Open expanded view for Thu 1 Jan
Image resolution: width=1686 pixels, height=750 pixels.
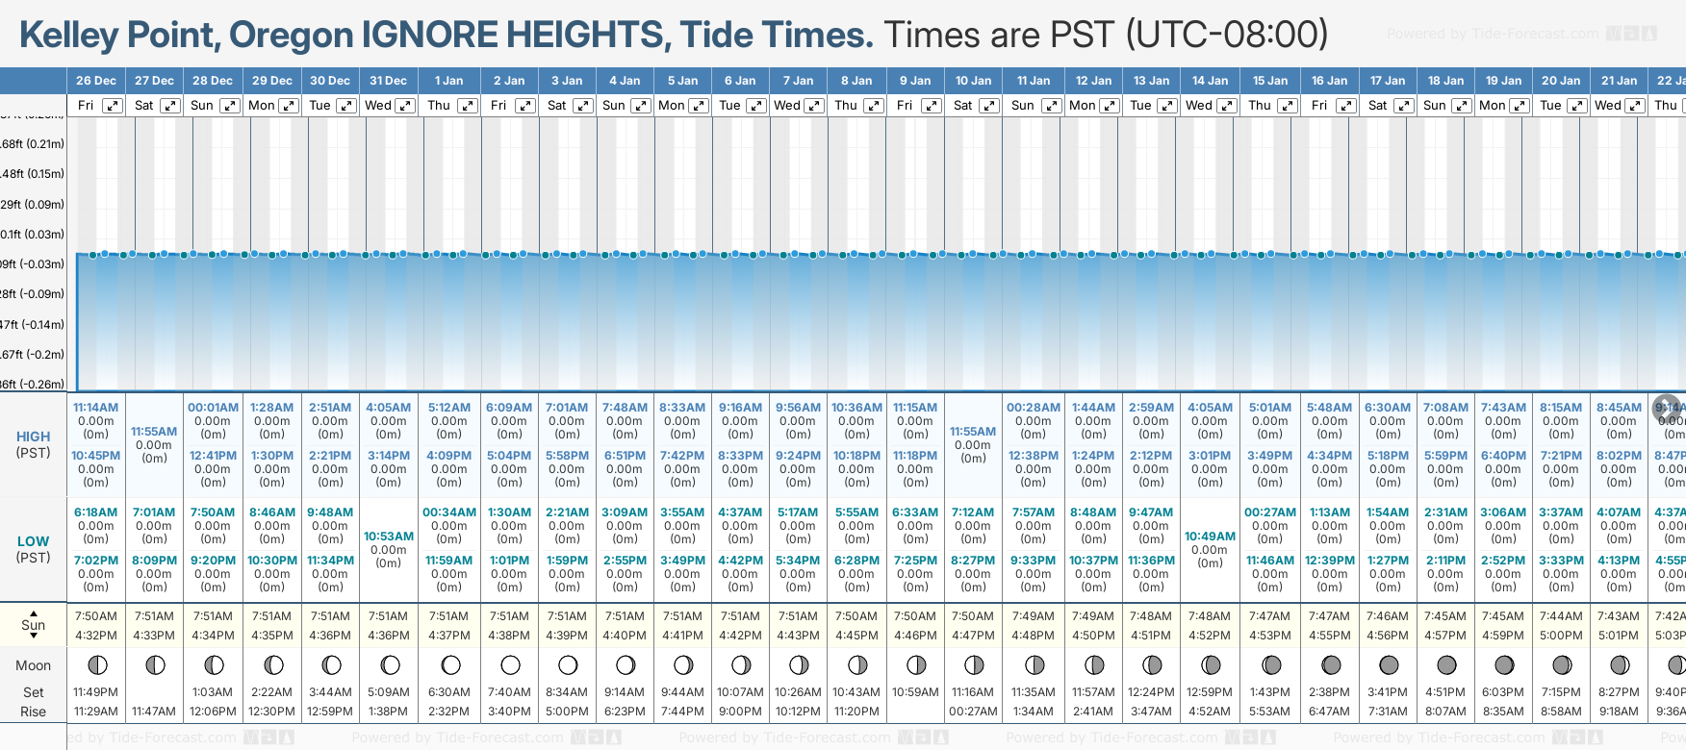click(x=468, y=106)
